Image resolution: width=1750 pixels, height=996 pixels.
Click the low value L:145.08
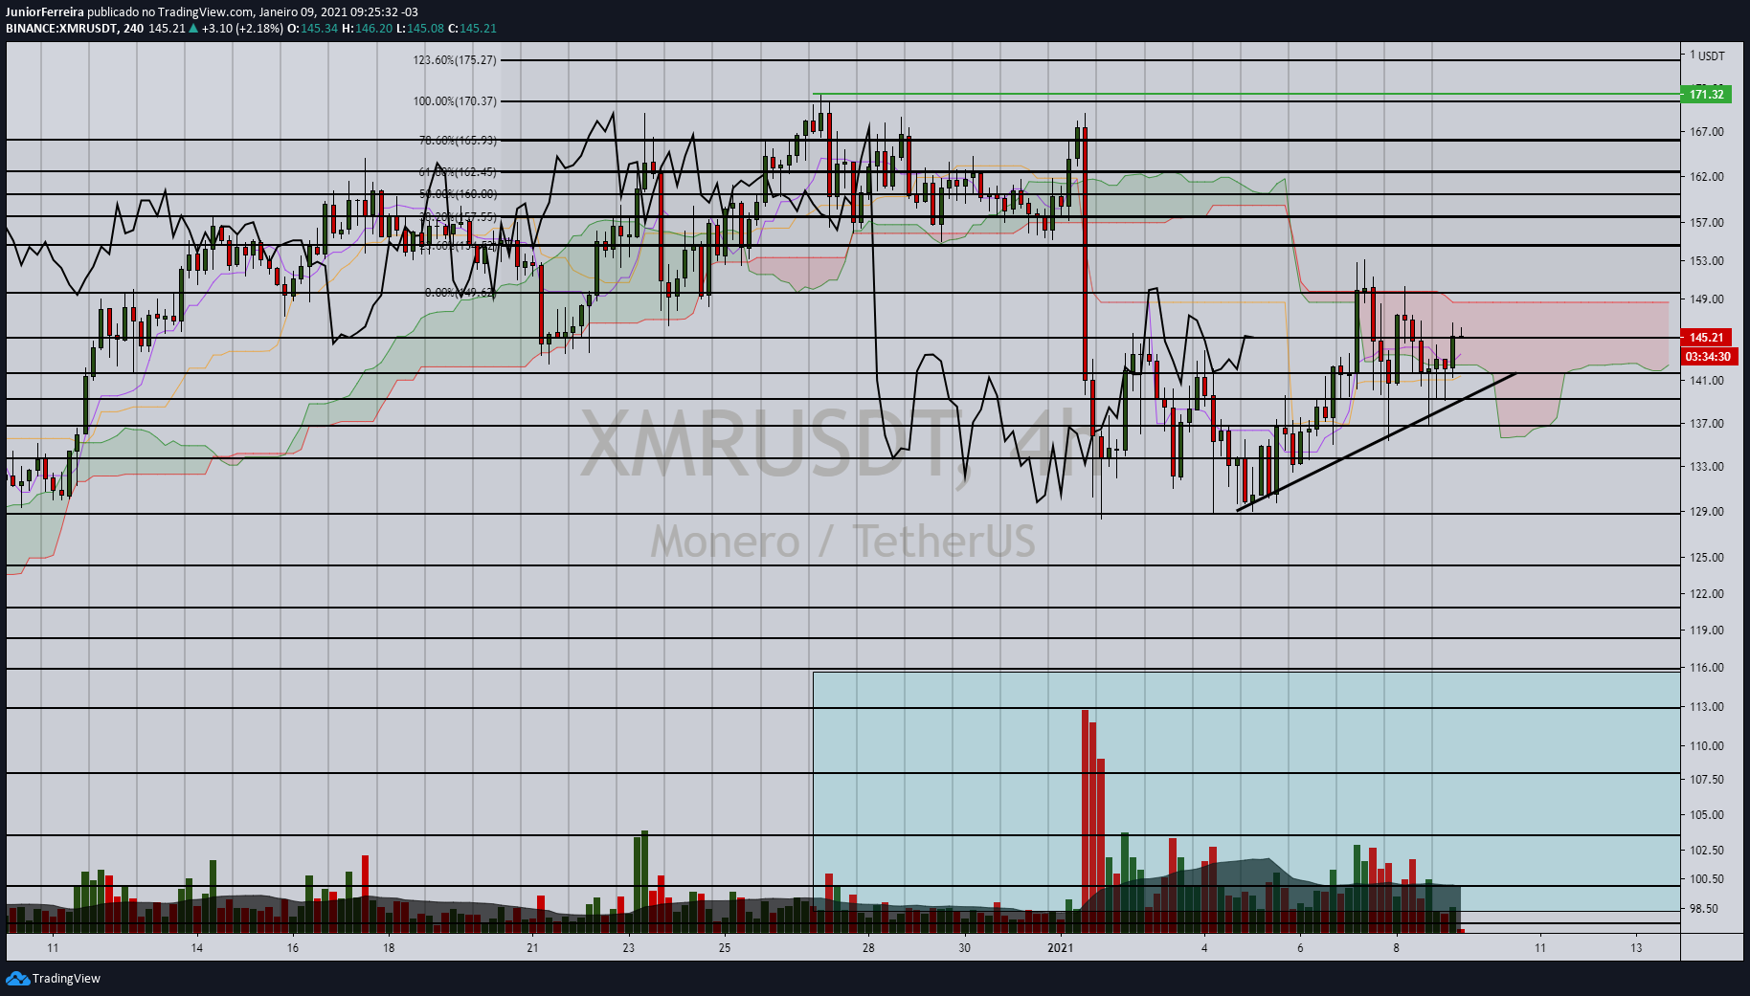[x=420, y=29]
